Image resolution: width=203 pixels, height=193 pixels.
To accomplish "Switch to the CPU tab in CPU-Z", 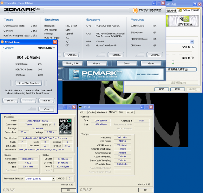I will (x=82, y=112).
